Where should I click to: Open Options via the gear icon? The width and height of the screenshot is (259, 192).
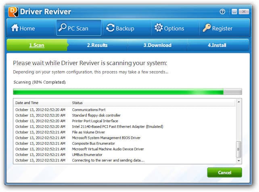(x=159, y=28)
